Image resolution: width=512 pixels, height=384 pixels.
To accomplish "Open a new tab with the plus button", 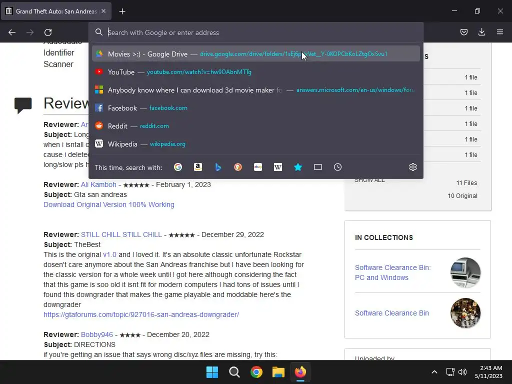I will pos(122,11).
